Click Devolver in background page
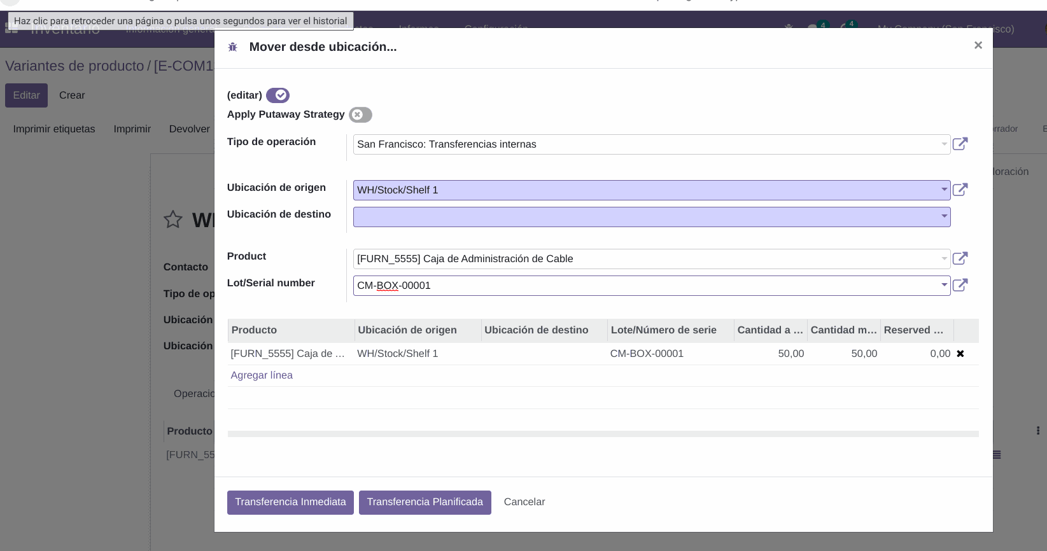 coord(190,129)
